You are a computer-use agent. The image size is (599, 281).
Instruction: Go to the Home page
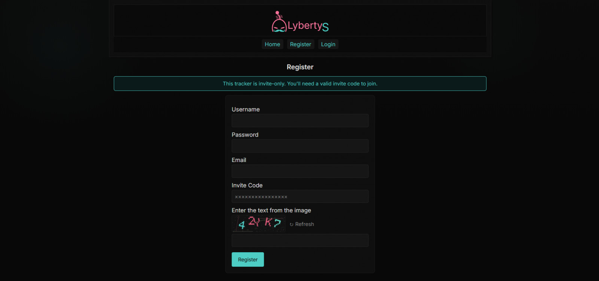click(x=272, y=44)
